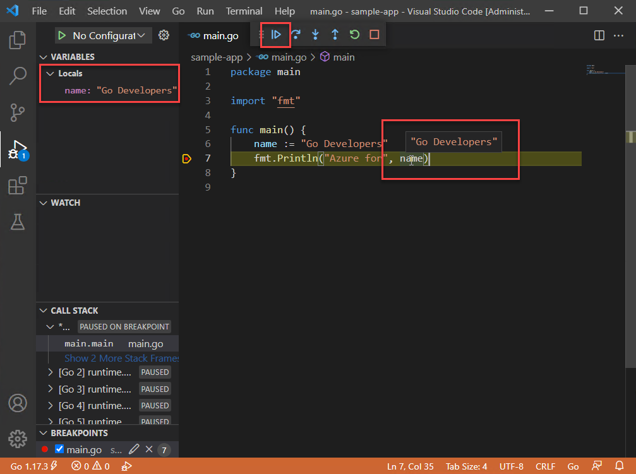Click the Step Out debug icon

click(x=335, y=35)
